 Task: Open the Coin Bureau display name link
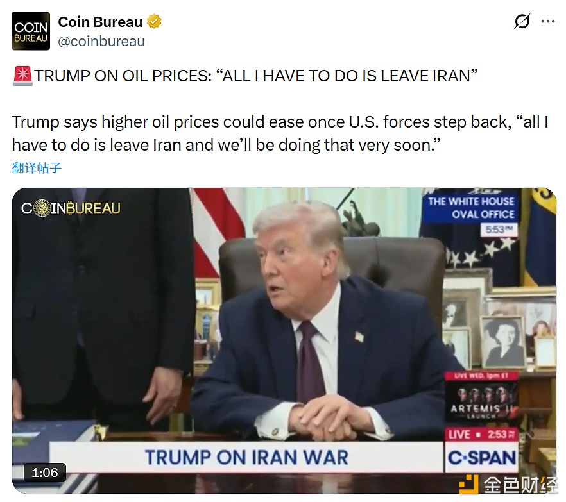[x=100, y=22]
